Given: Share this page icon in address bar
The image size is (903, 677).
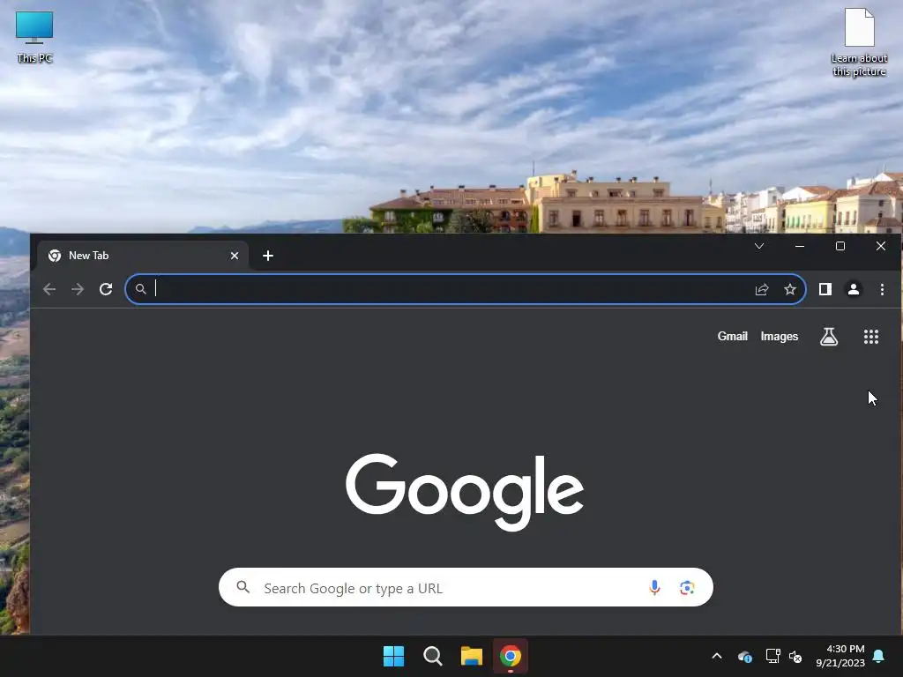Looking at the screenshot, I should tap(762, 289).
